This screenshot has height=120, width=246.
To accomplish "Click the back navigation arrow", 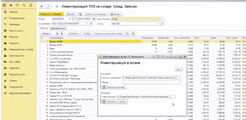I will click(x=42, y=6).
